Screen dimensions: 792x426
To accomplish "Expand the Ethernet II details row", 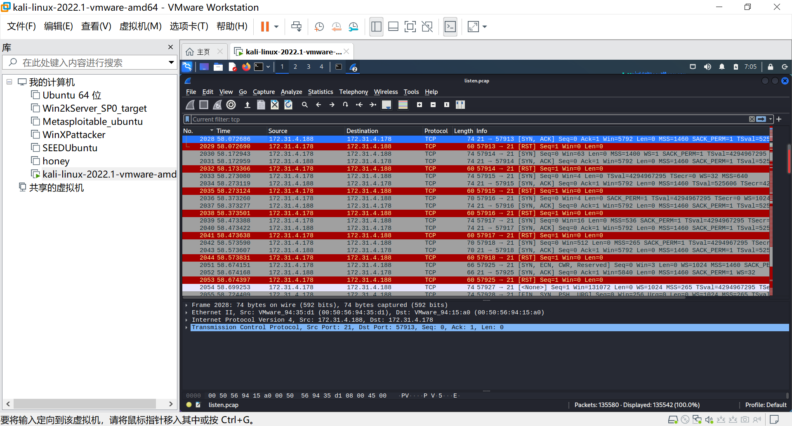I will click(186, 313).
